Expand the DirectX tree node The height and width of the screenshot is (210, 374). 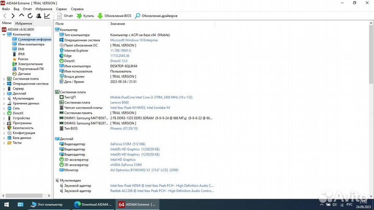point(4,113)
